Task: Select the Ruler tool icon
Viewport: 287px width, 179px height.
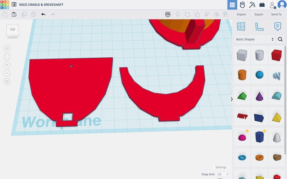Action: pyautogui.click(x=259, y=26)
